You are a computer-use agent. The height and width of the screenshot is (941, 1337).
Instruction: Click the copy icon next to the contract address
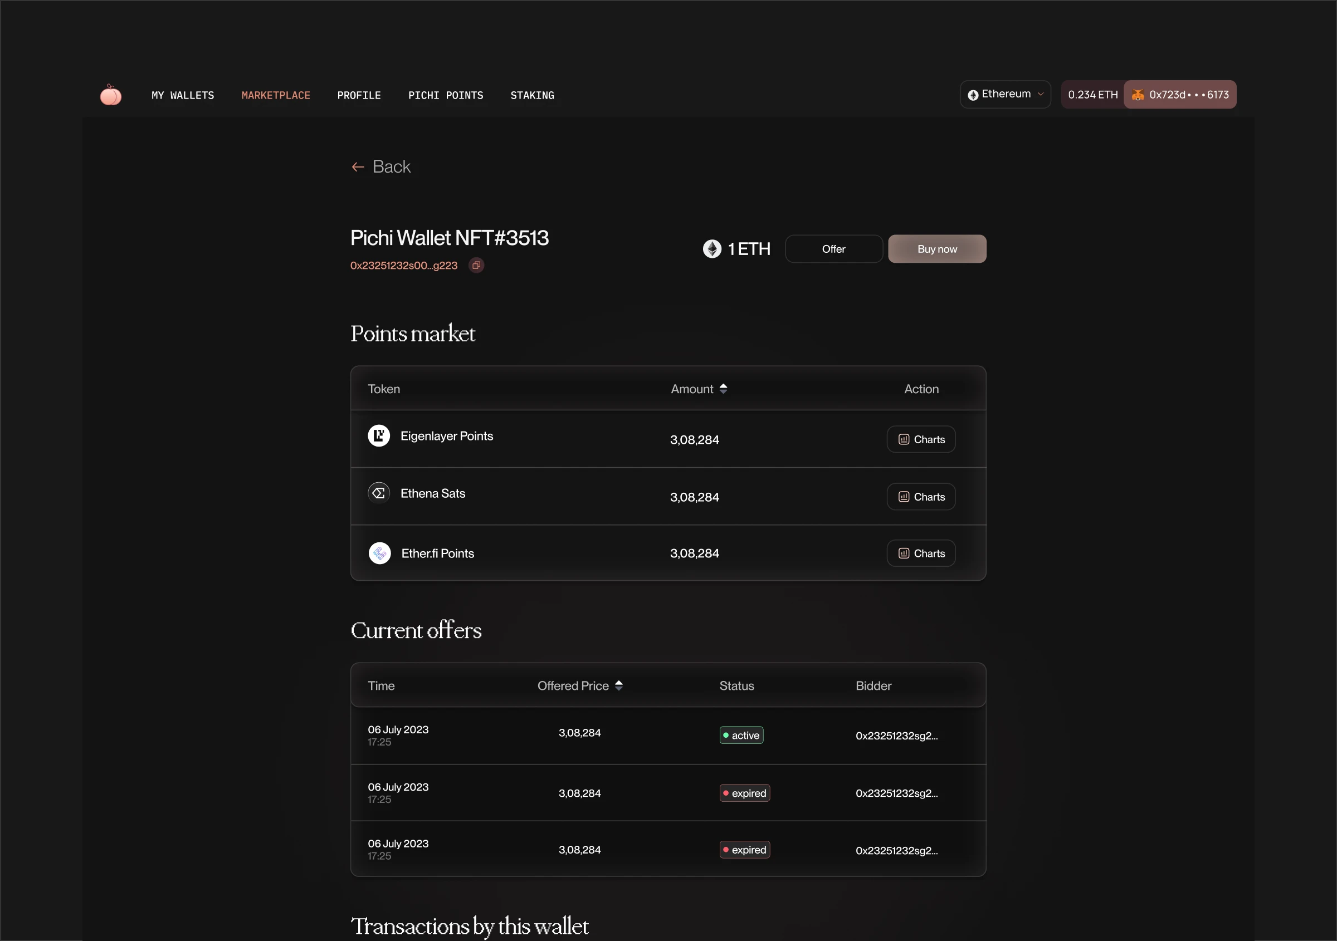click(x=476, y=266)
